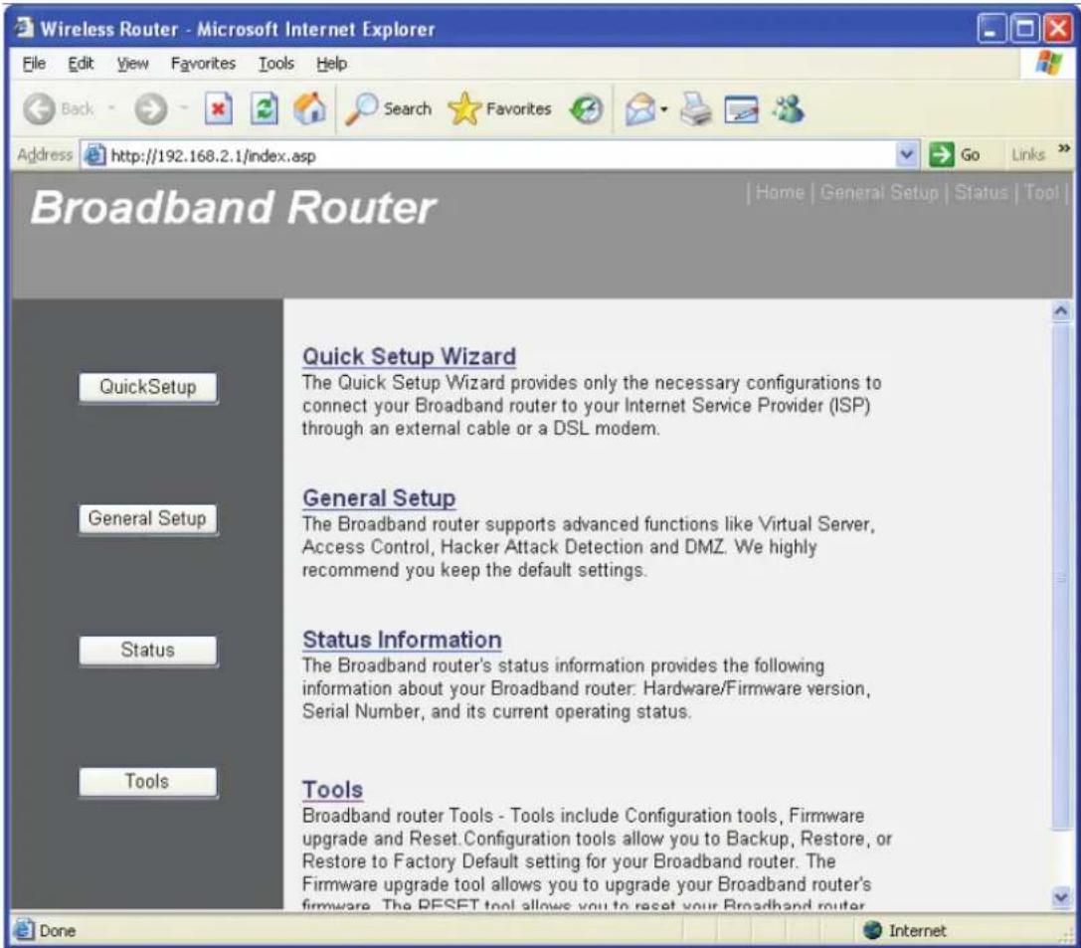Image resolution: width=1081 pixels, height=948 pixels.
Task: Click the Back arrow icon
Action: (39, 109)
